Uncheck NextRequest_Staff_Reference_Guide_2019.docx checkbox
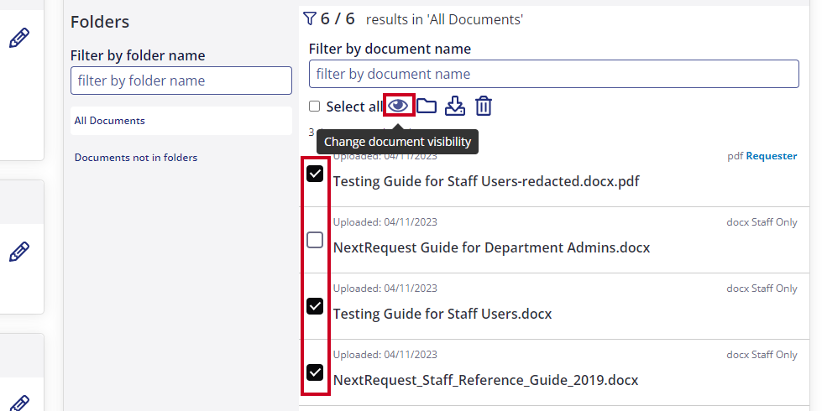 click(315, 372)
